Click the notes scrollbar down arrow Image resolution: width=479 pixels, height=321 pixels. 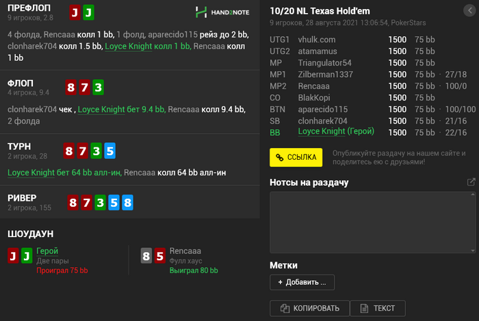point(473,251)
